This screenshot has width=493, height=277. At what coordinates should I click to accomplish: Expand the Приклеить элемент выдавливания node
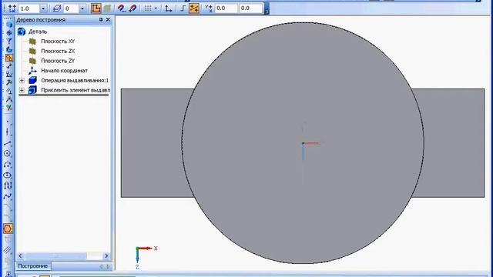22,91
